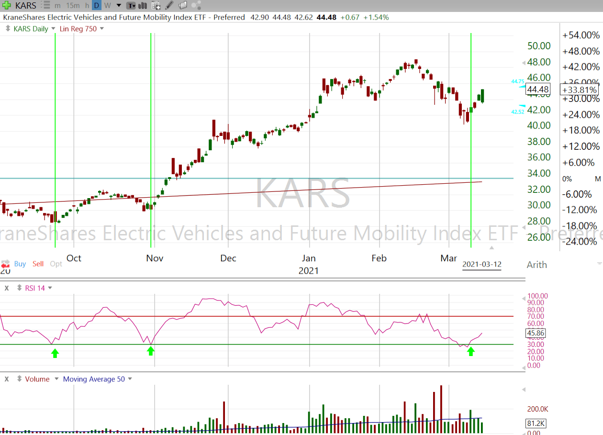603x435 pixels.
Task: Select the D daily timeframe tab
Action: pos(97,5)
